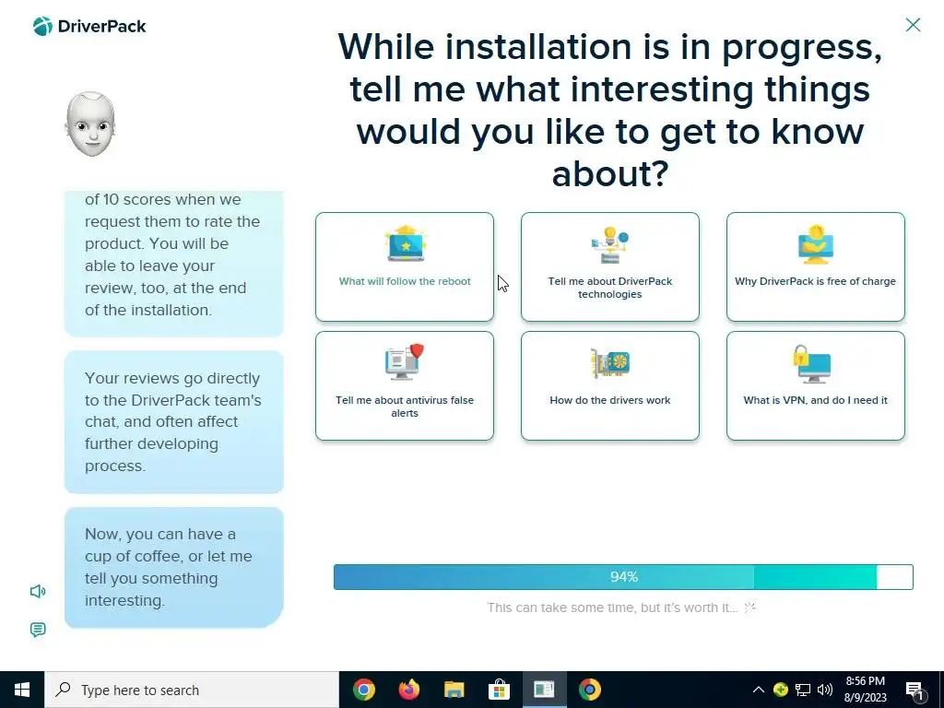
Task: Click the antivirus shield monitor icon
Action: [x=405, y=361]
